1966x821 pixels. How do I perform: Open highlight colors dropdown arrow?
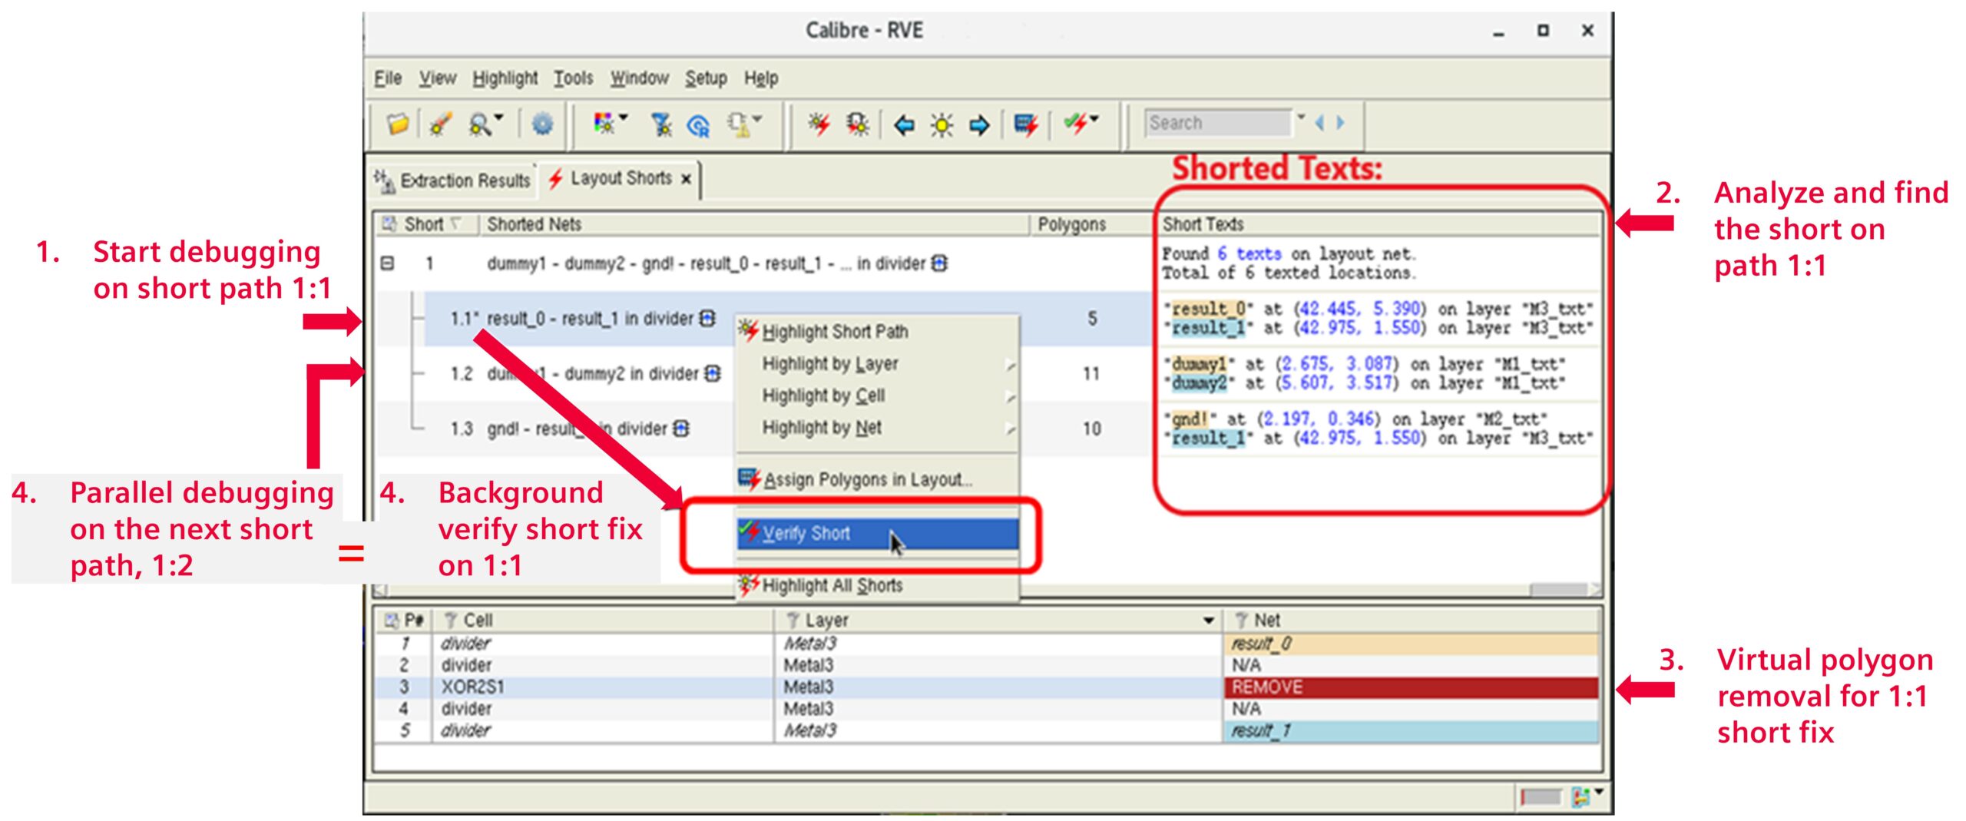[x=624, y=118]
